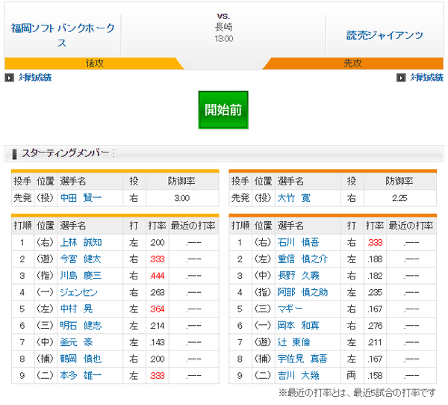Open player 辻 東倫 page

[x=294, y=342]
